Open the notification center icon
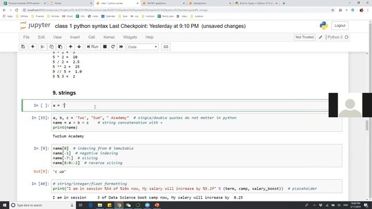This screenshot has width=372, height=209. tap(366, 205)
